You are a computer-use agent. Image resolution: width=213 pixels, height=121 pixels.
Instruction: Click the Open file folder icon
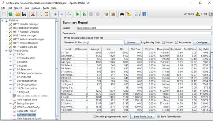pos(17,14)
